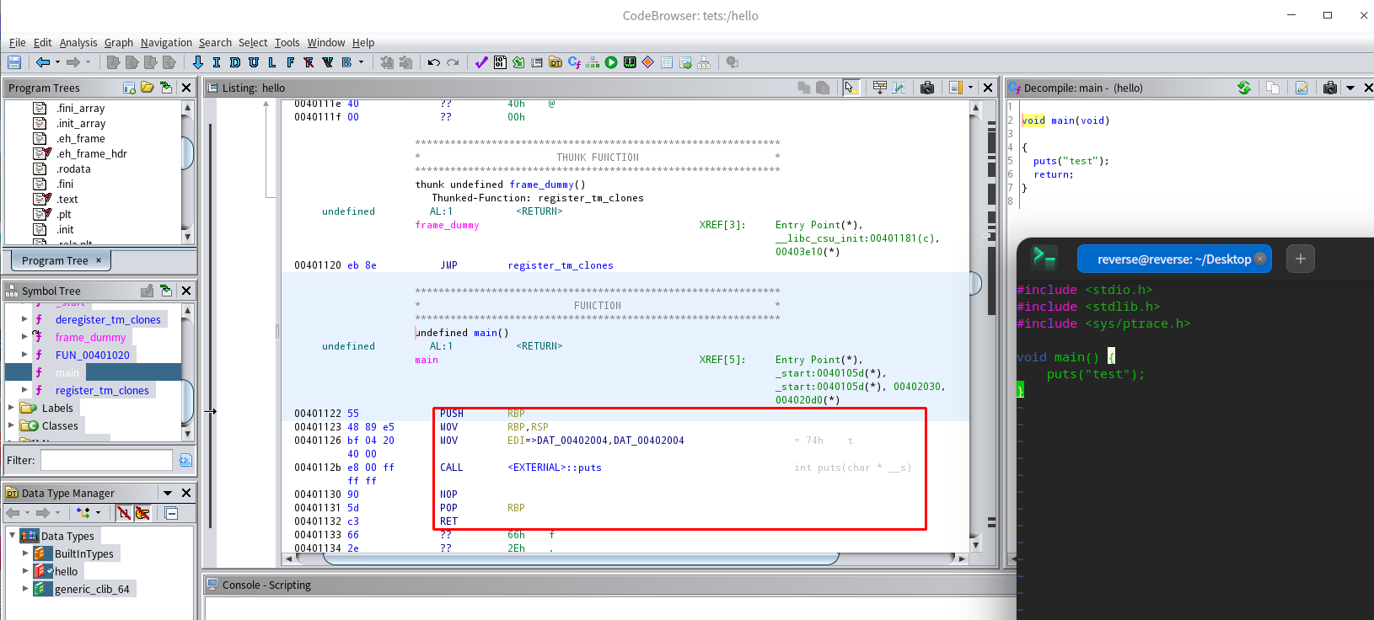Open the Decompile panel options dropdown
This screenshot has height=620, width=1374.
point(1350,88)
